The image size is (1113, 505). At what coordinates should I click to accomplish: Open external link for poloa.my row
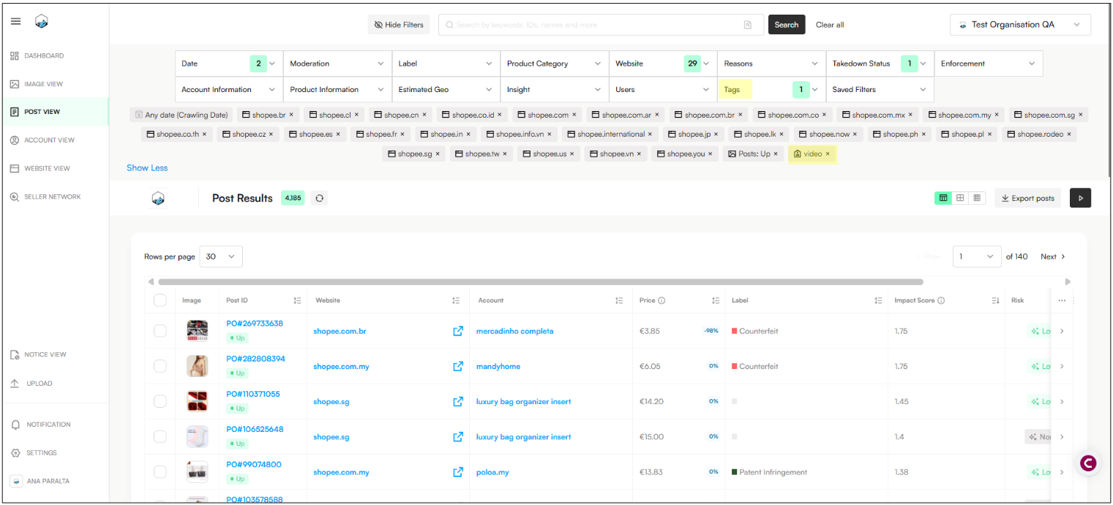coord(458,472)
